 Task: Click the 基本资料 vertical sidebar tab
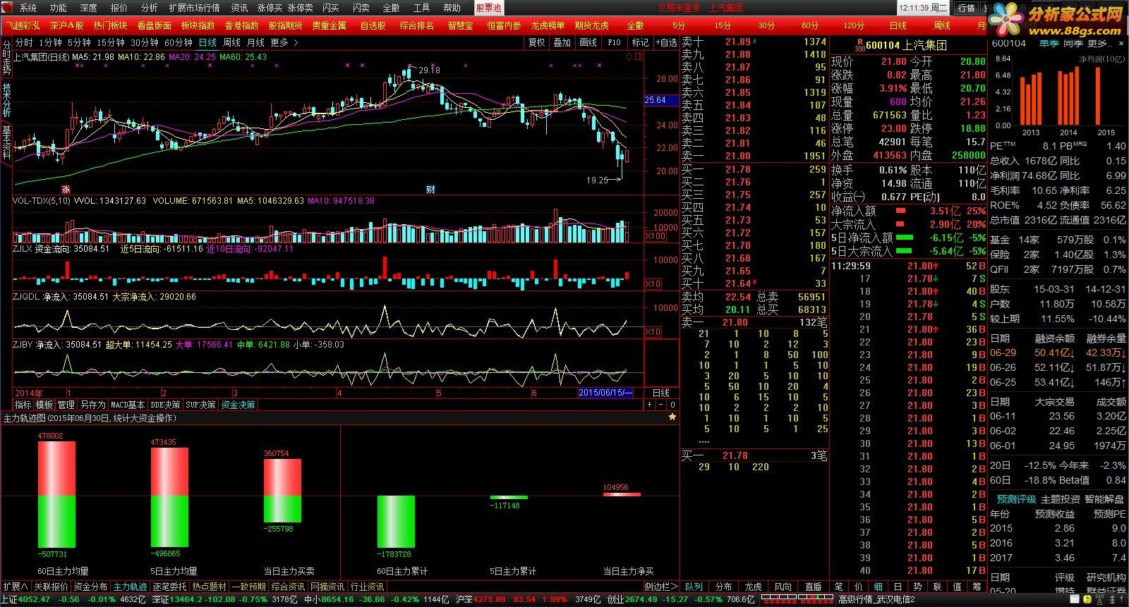pyautogui.click(x=6, y=143)
